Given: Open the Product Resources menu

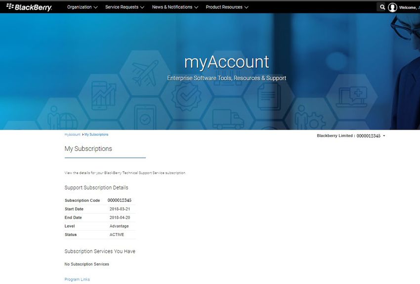Looking at the screenshot, I should point(227,7).
